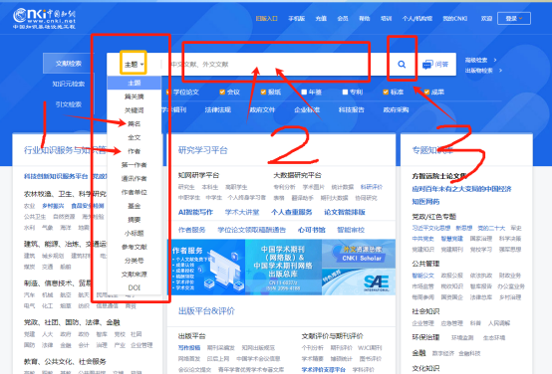Open the 学术评价支撑平台 link

(324, 369)
